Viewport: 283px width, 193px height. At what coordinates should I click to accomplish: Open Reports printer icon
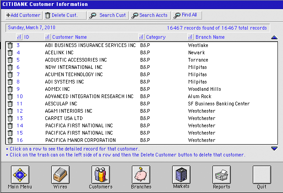[x=222, y=175]
